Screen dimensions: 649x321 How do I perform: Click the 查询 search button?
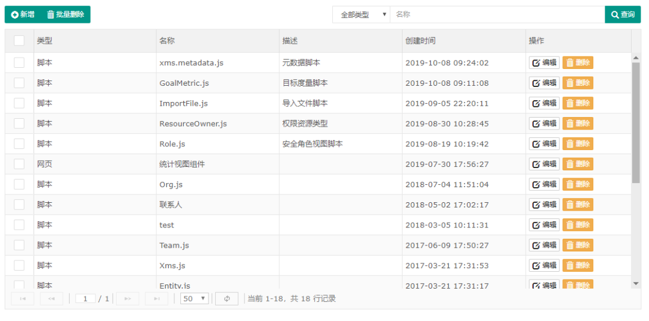pyautogui.click(x=623, y=14)
